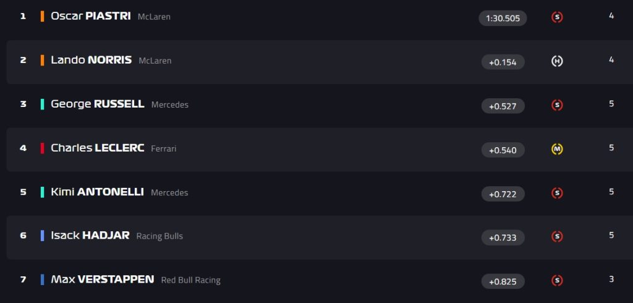633x303 pixels.
Task: Click Hadjar's soft tyre icon
Action: [557, 237]
